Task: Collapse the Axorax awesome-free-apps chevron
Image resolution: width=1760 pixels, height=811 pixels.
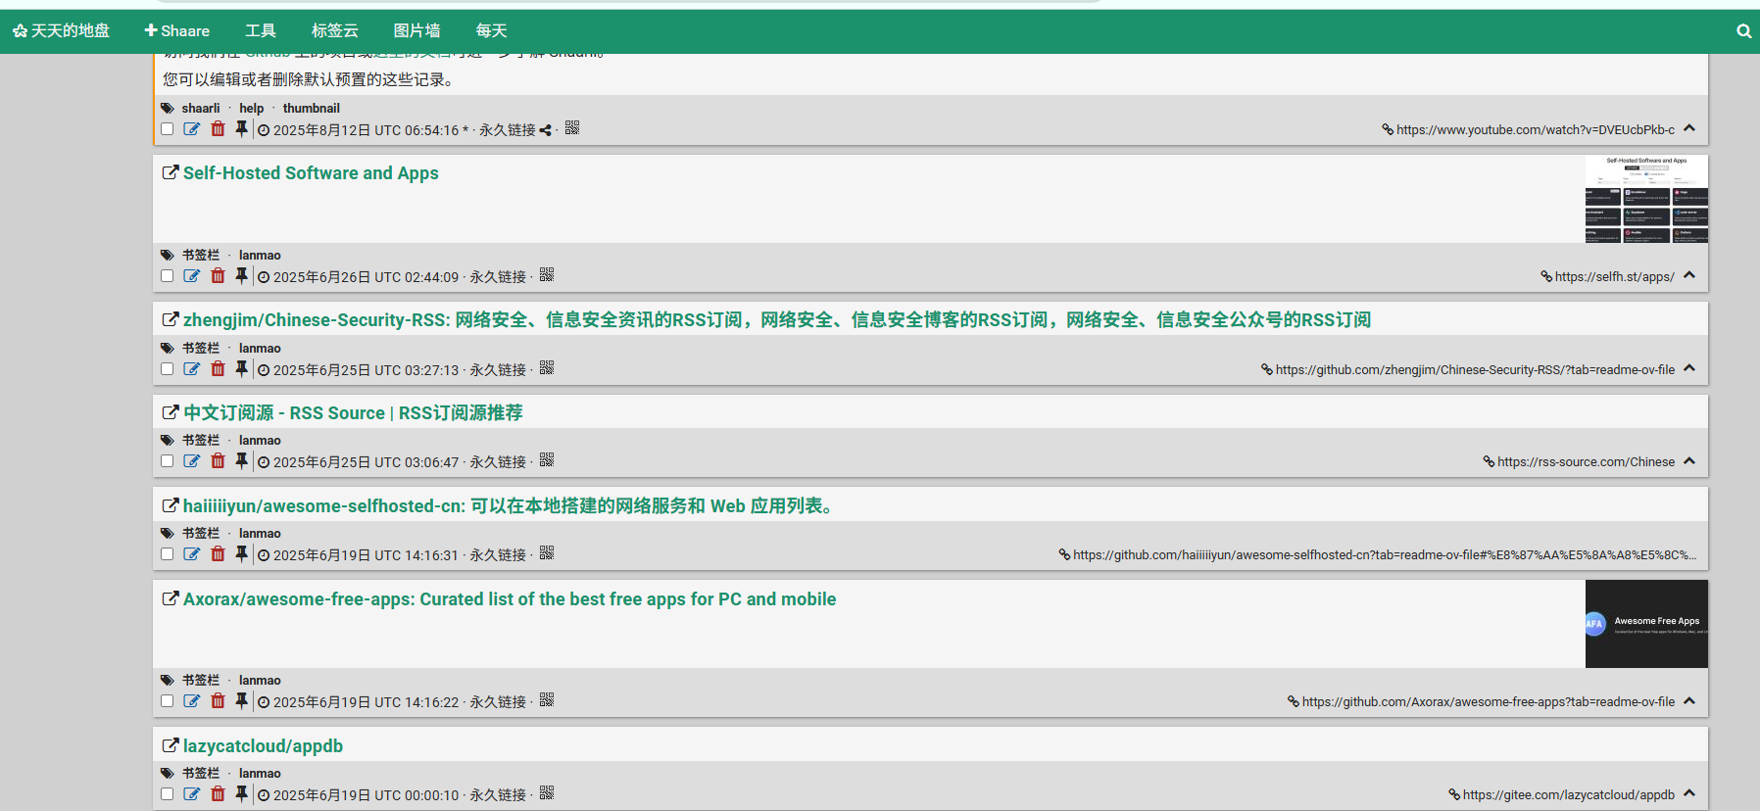Action: (1689, 700)
